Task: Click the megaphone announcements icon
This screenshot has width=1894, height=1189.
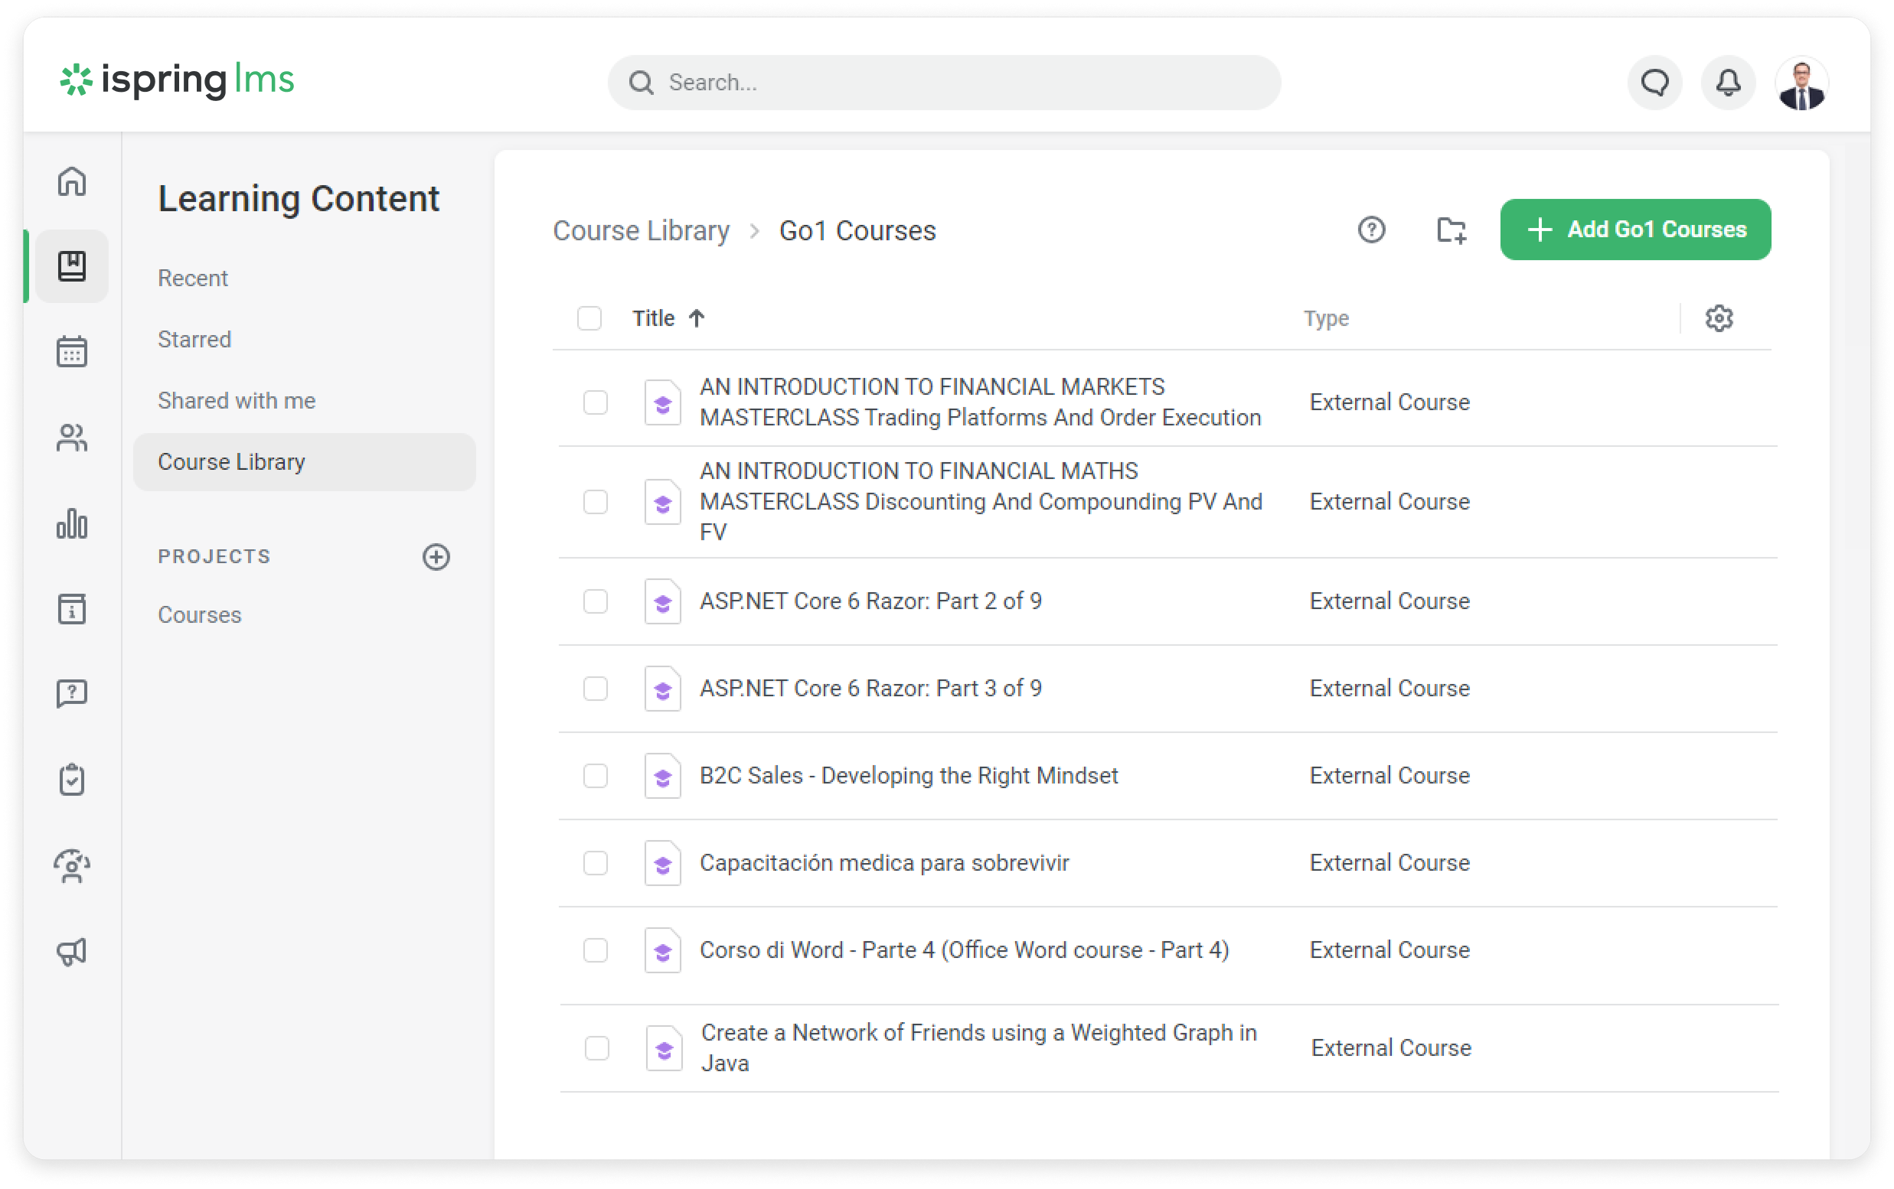Action: pos(71,952)
